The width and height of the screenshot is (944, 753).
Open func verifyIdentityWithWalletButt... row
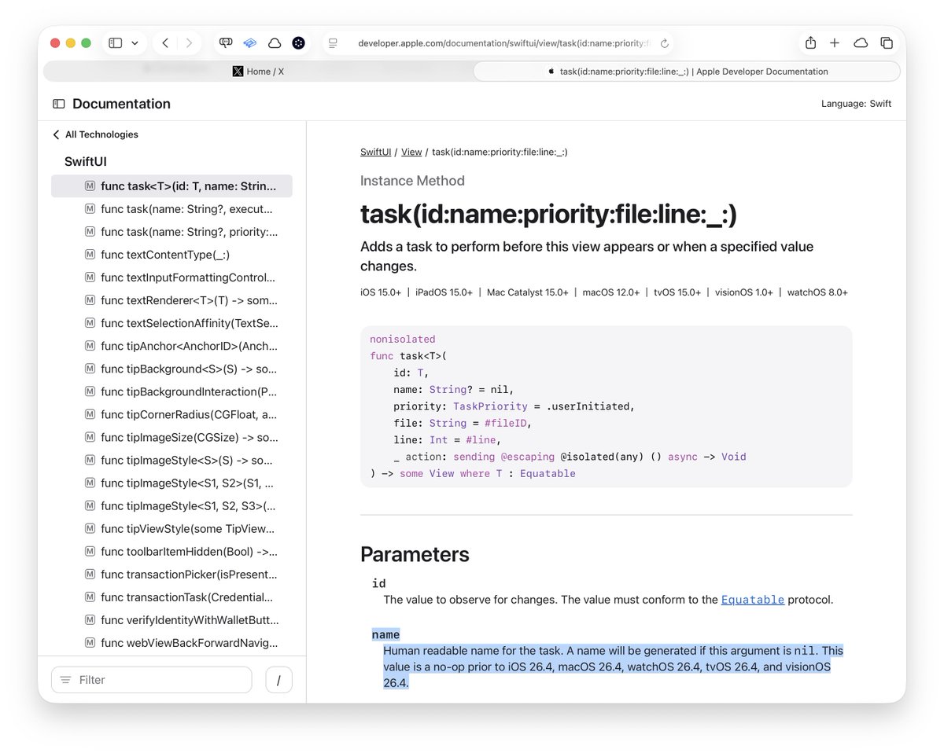171,619
